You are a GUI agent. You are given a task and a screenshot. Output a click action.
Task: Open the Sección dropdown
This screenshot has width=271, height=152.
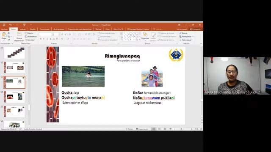click(30, 40)
